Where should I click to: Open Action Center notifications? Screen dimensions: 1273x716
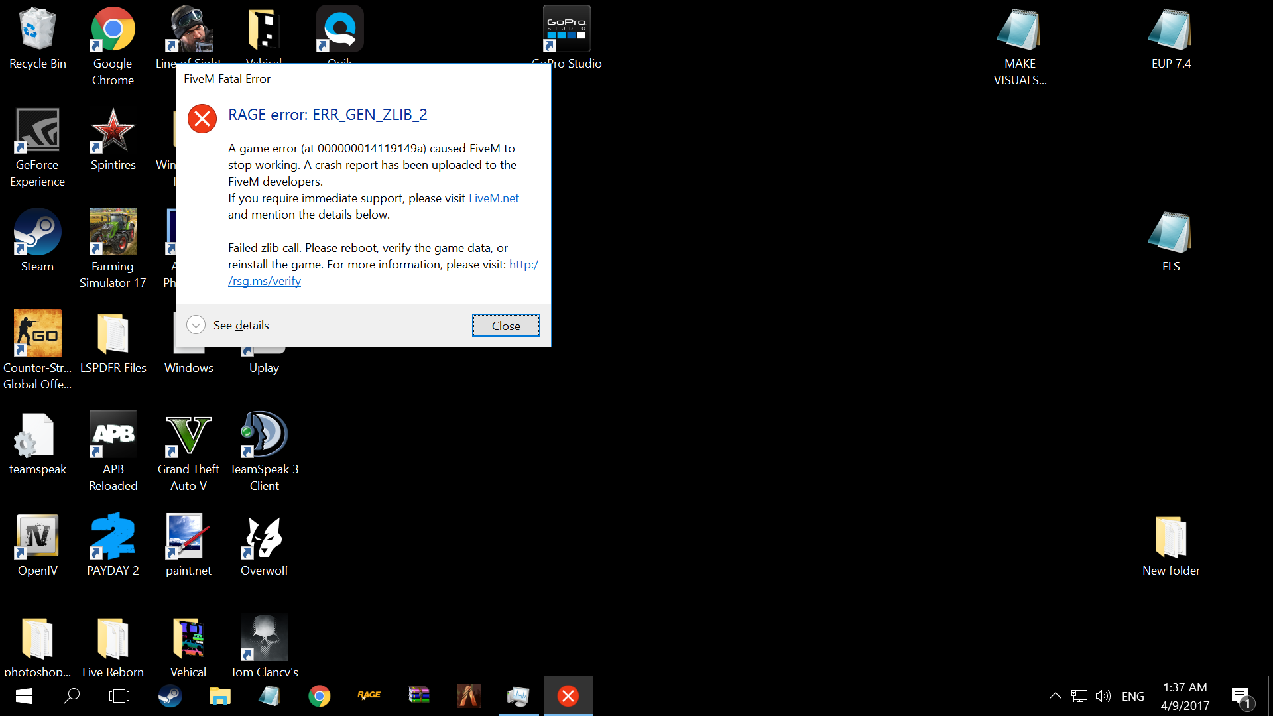click(1242, 697)
